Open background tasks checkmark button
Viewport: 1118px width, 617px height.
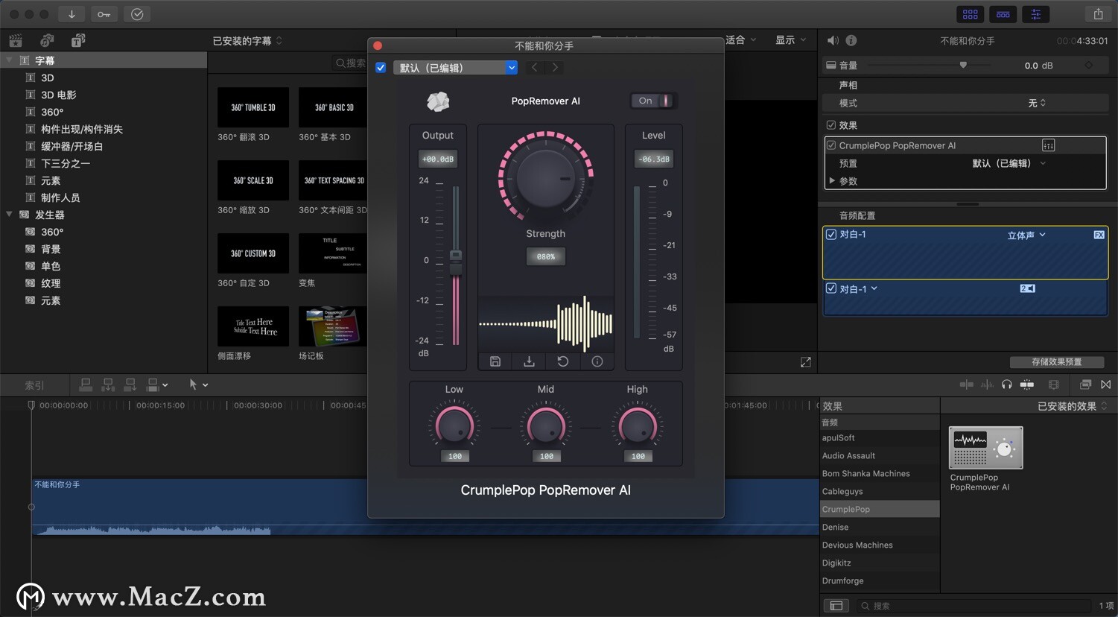click(137, 14)
